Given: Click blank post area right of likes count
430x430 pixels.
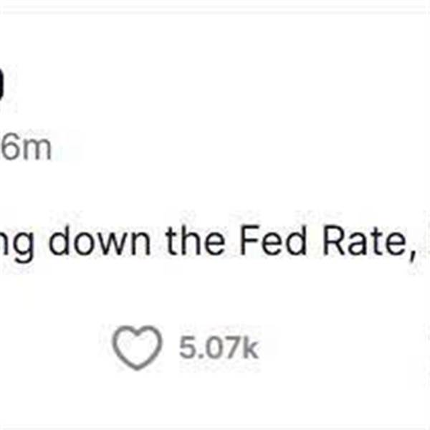Looking at the screenshot, I should 343,348.
